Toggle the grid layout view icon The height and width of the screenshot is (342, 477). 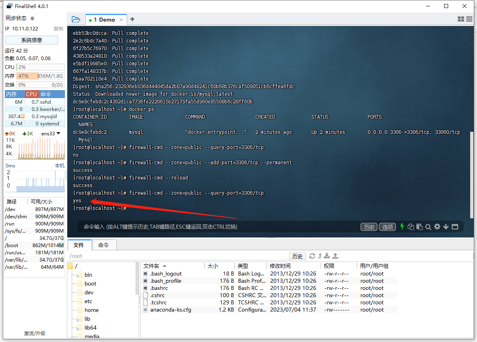tap(461, 19)
